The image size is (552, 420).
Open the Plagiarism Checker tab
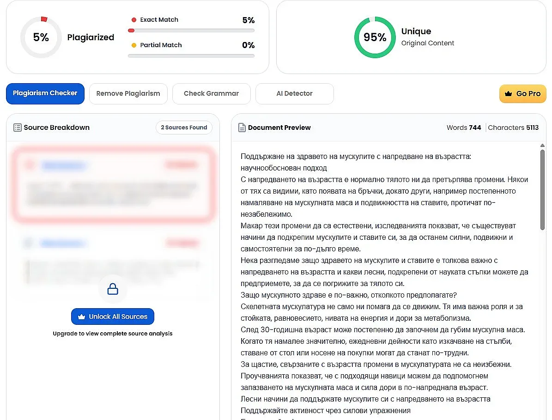coord(45,93)
